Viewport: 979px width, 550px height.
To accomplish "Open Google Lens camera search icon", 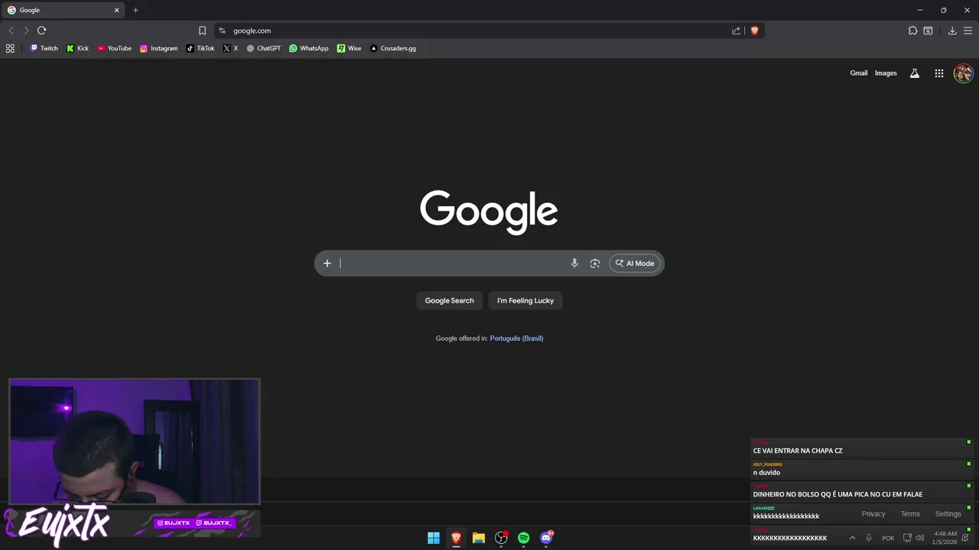I will (594, 264).
